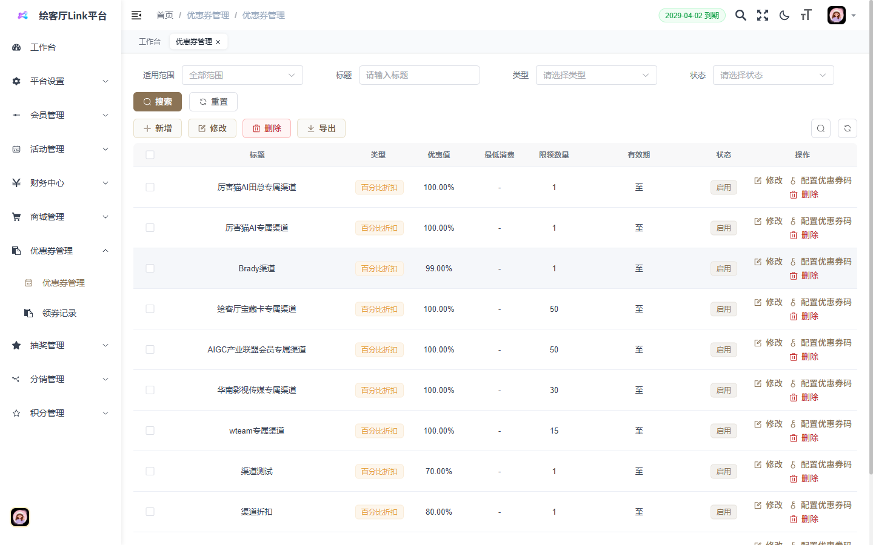The width and height of the screenshot is (873, 545).
Task: Open the 请选择状态 dropdown
Action: pos(773,75)
